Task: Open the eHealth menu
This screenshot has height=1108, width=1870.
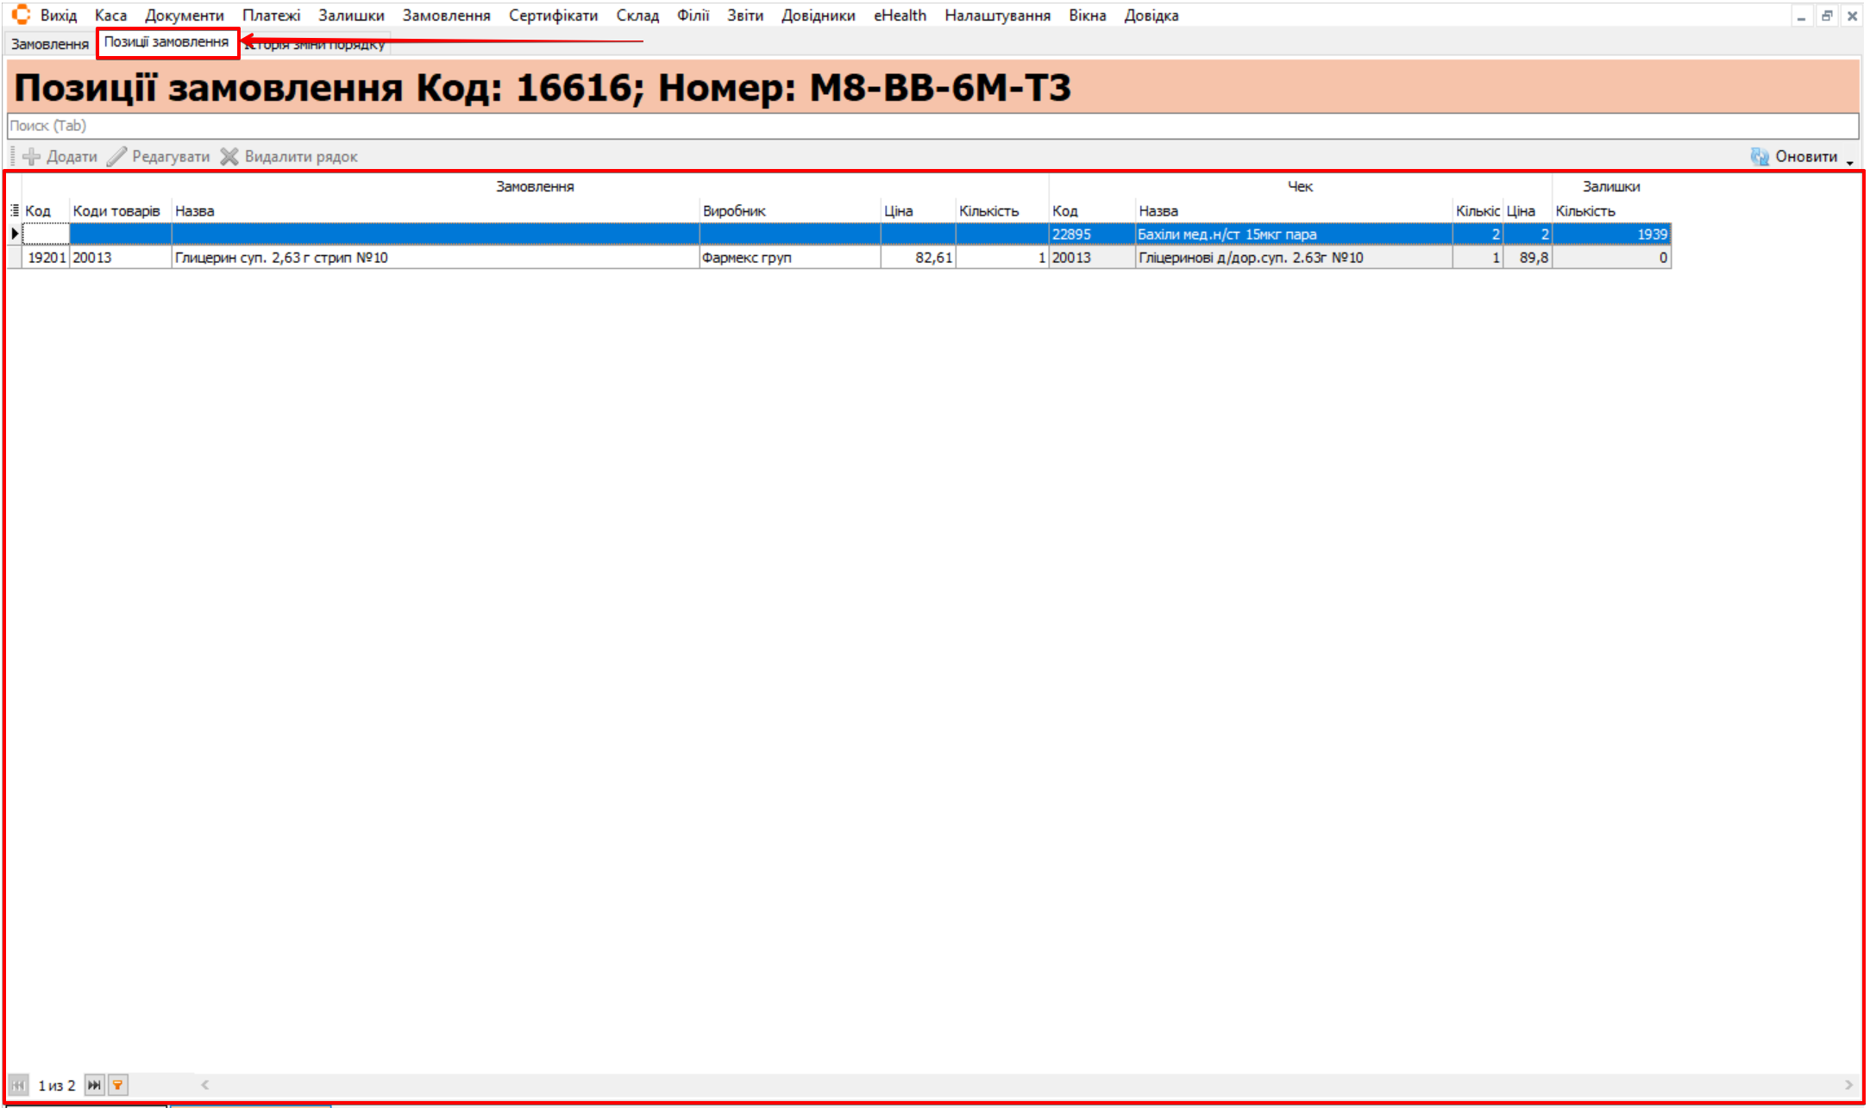Action: pyautogui.click(x=899, y=16)
